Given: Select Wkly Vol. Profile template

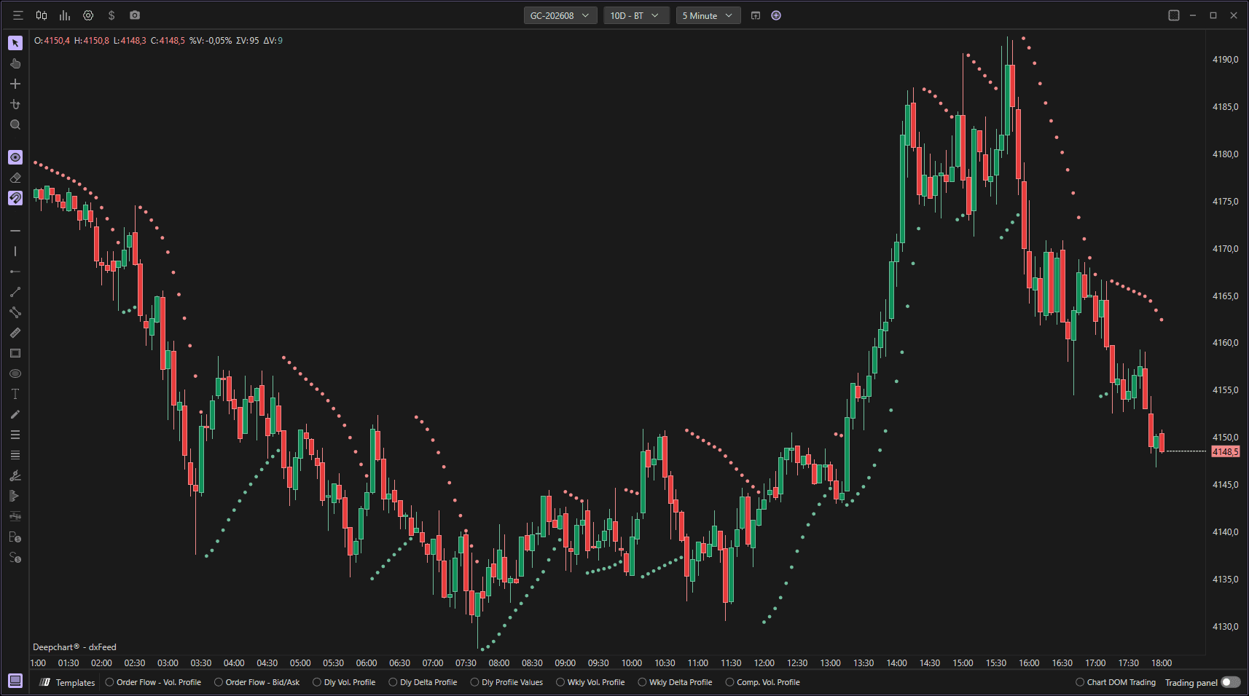Looking at the screenshot, I should tap(591, 682).
